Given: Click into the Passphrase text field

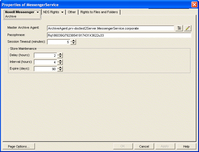Looking at the screenshot, I should (x=119, y=35).
